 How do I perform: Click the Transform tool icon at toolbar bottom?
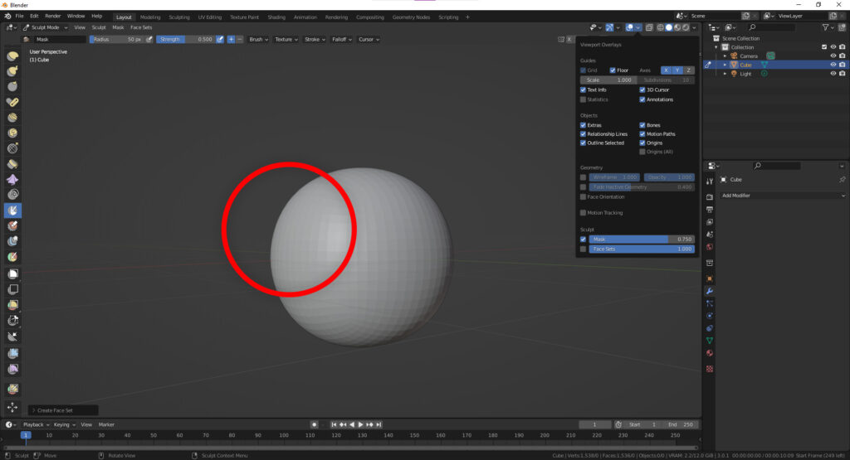point(13,408)
